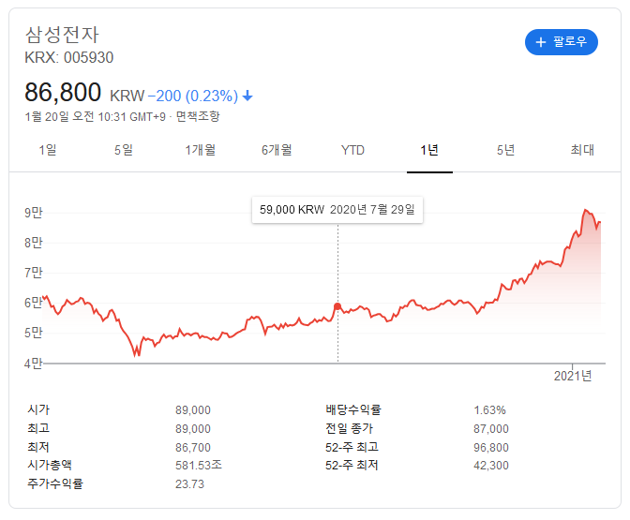The height and width of the screenshot is (520, 630).
Task: Select the 1년 tab
Action: pos(429,150)
